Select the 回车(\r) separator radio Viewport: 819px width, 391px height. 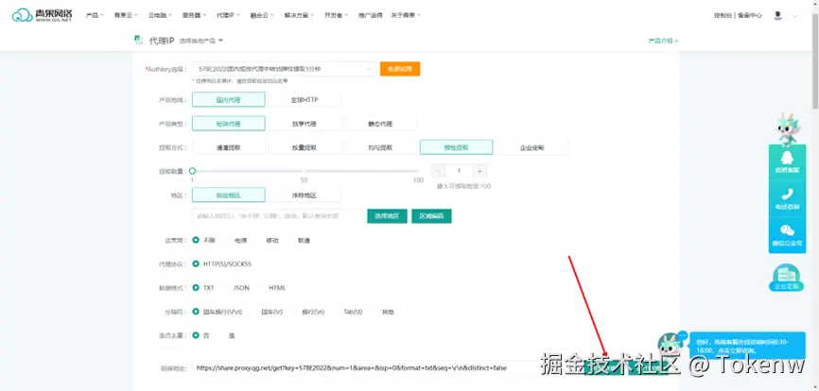click(253, 312)
